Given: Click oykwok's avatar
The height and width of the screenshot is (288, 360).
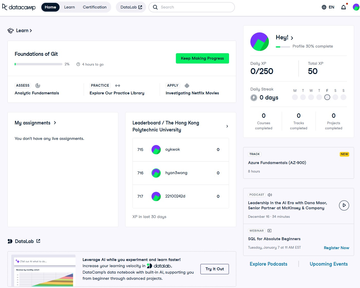Looking at the screenshot, I should click(x=156, y=150).
